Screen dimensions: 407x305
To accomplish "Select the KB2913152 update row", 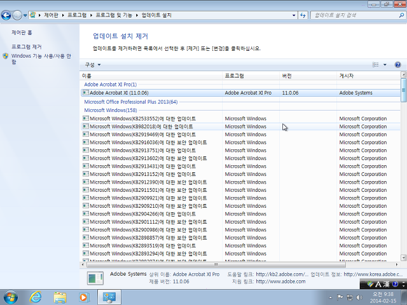I will coord(240,174).
